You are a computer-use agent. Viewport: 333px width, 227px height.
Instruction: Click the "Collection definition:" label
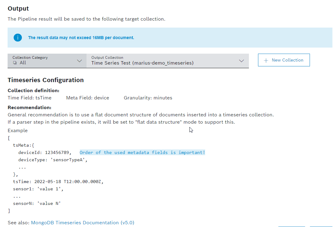coord(33,91)
